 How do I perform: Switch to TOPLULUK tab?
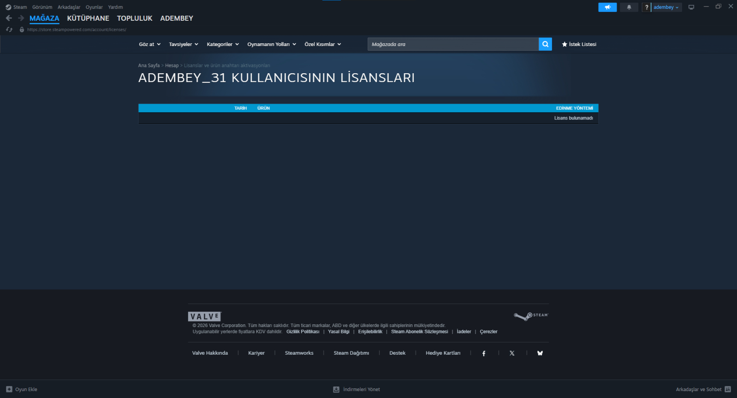pyautogui.click(x=135, y=18)
